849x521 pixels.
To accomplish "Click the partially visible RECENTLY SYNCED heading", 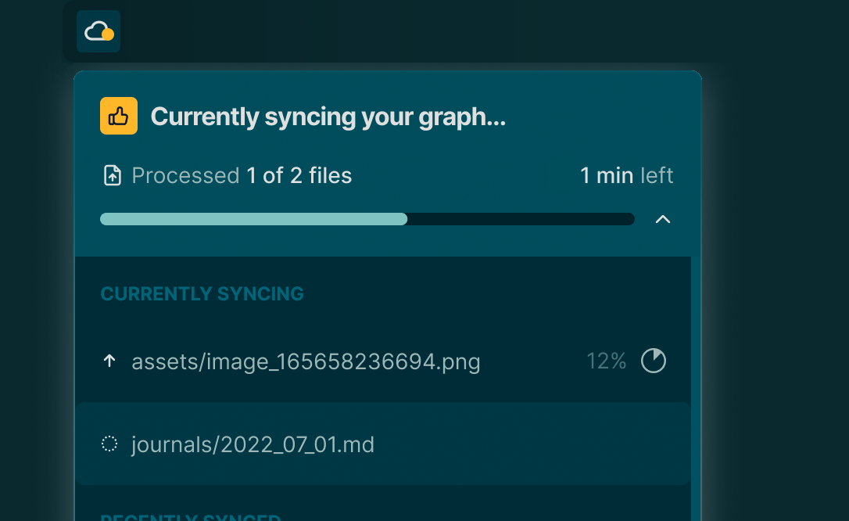I will [191, 517].
